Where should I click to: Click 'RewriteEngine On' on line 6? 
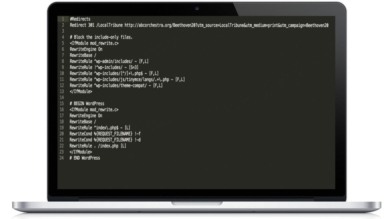click(86, 49)
